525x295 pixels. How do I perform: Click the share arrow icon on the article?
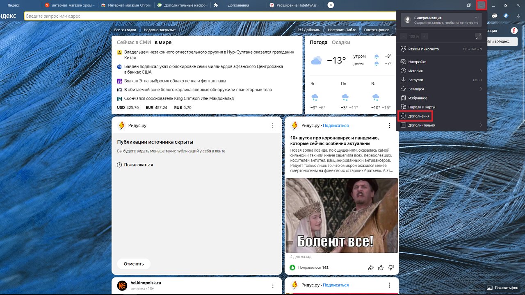(x=370, y=268)
